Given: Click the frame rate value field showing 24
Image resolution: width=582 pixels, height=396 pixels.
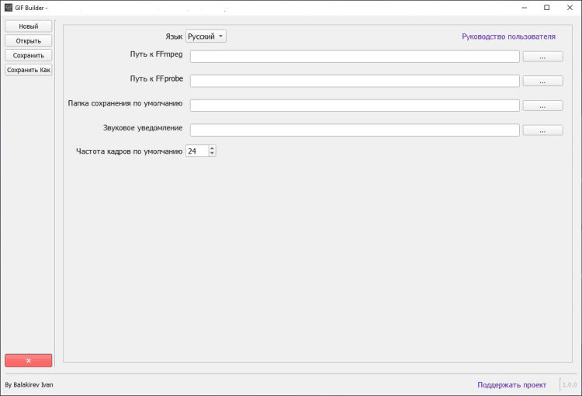Looking at the screenshot, I should [x=196, y=151].
